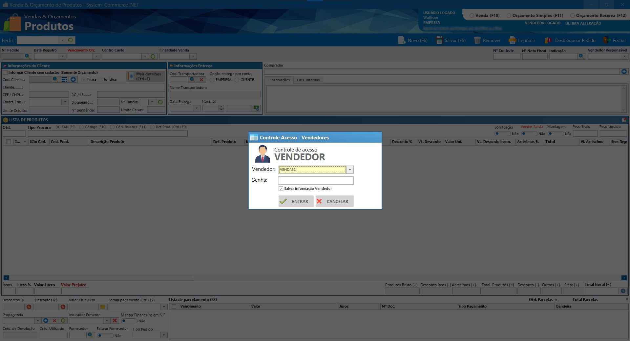This screenshot has width=630, height=341.
Task: Click the Remover trash icon
Action: click(x=477, y=40)
